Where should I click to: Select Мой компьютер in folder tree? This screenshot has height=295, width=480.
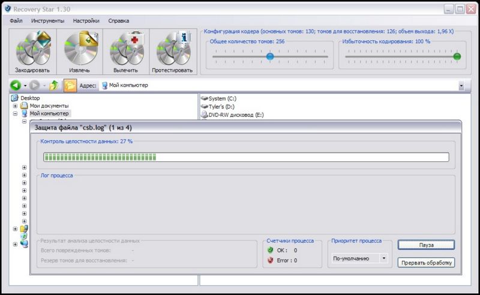coord(49,113)
